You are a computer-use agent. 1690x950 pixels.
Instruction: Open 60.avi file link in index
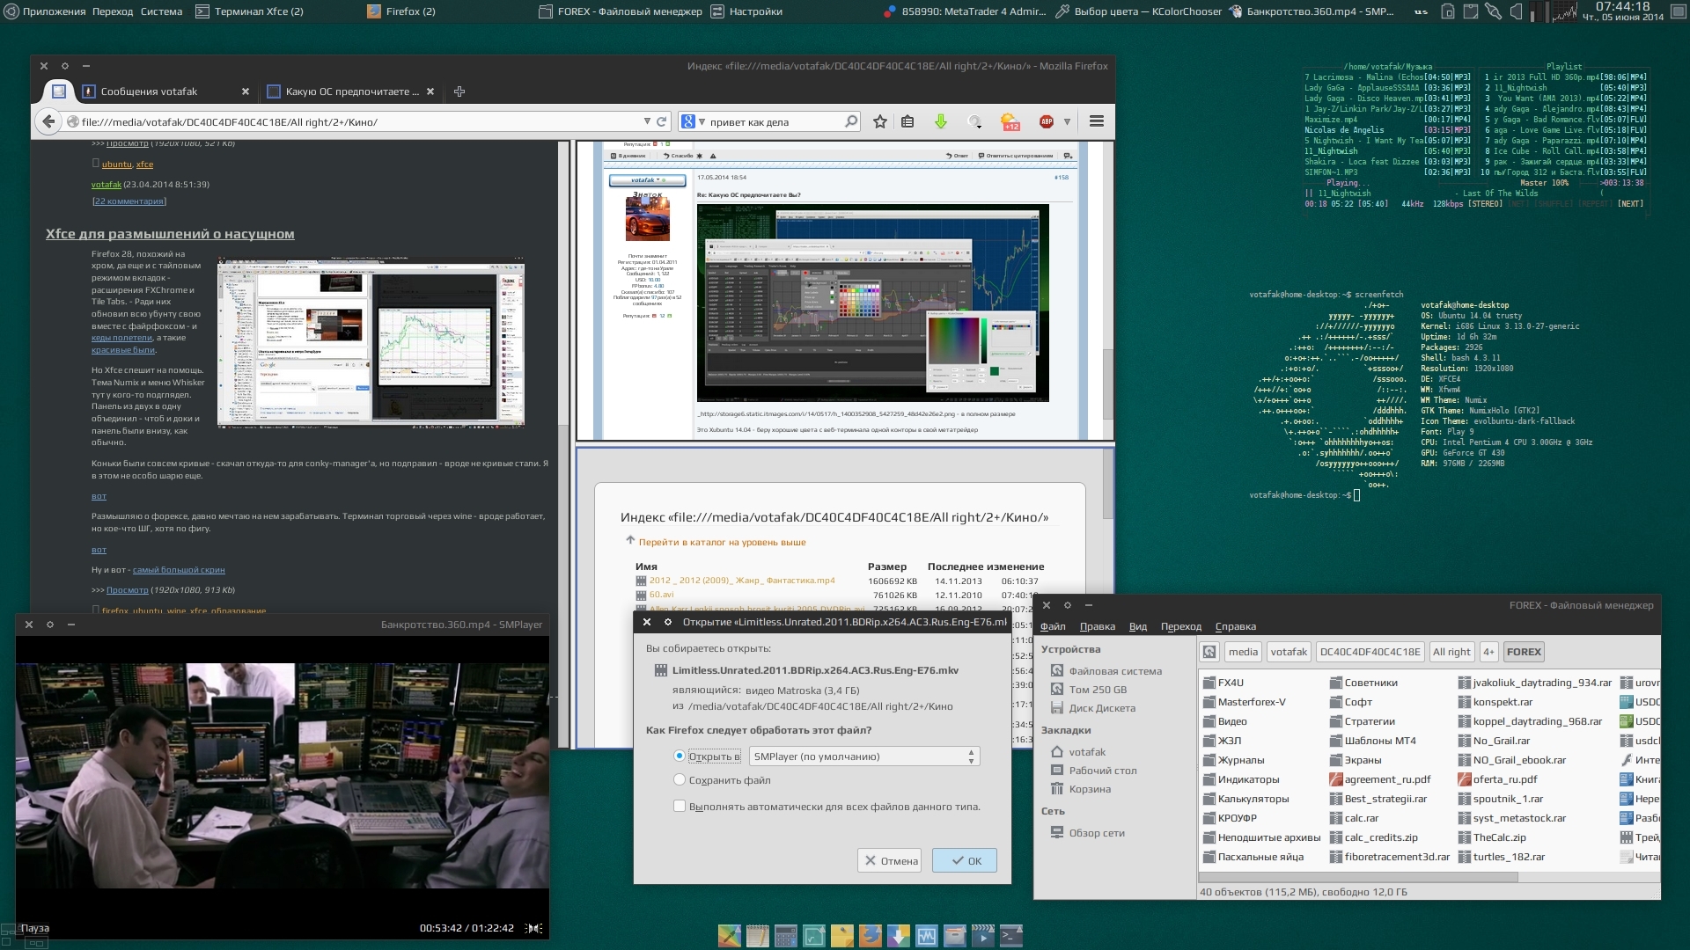pyautogui.click(x=661, y=595)
